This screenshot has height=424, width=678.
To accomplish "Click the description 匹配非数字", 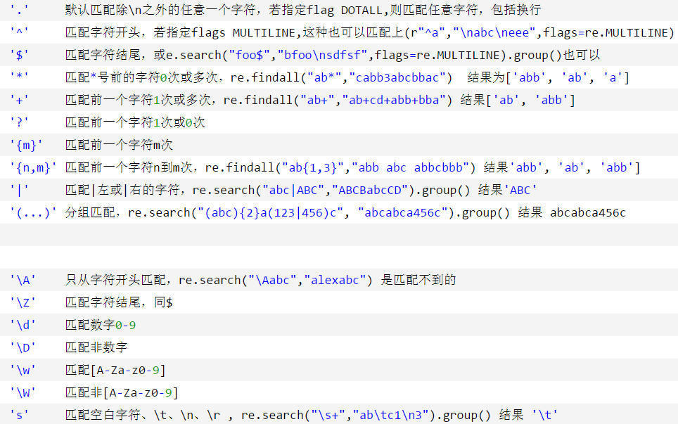I will [x=96, y=347].
